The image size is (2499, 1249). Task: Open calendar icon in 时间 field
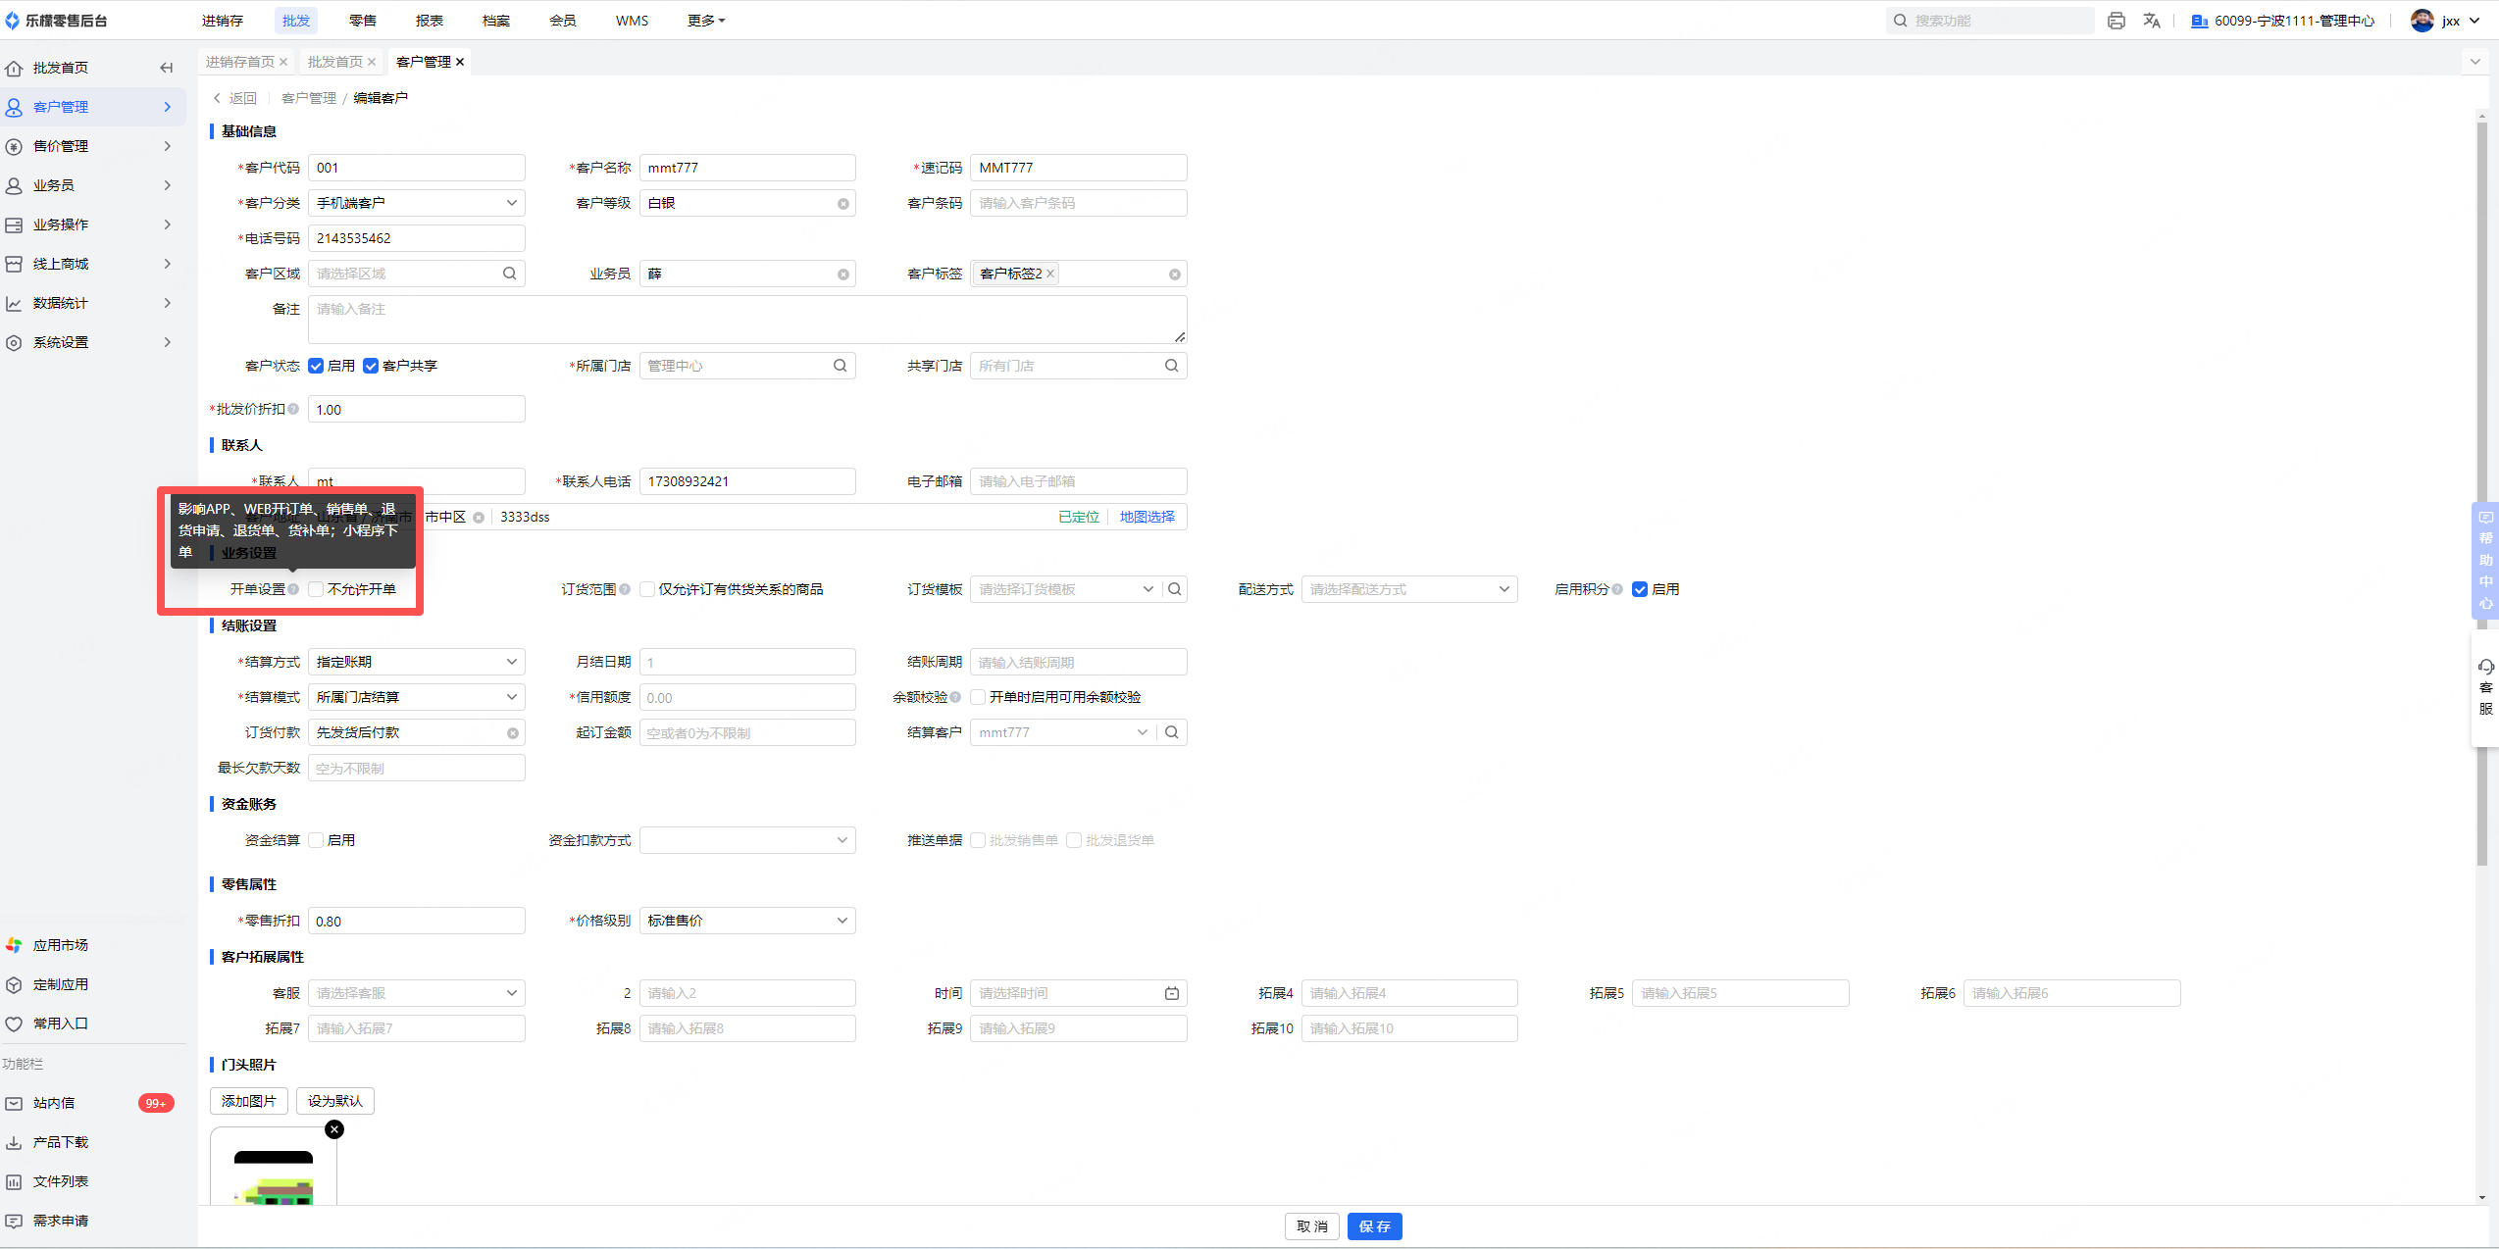(1171, 993)
